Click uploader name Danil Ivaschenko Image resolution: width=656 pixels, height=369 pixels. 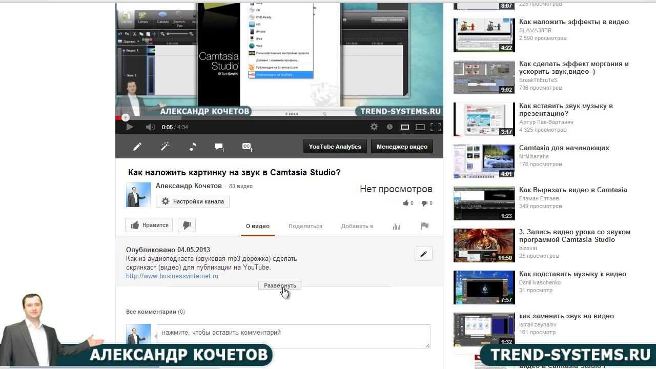[x=540, y=283]
